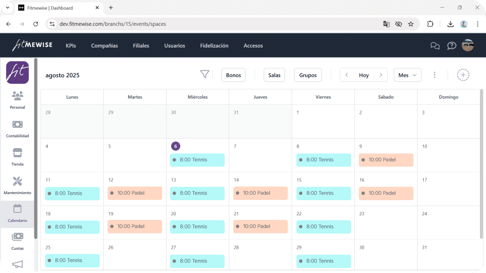This screenshot has height=273, width=486.
Task: Select the Calendario sidebar item
Action: point(17,213)
